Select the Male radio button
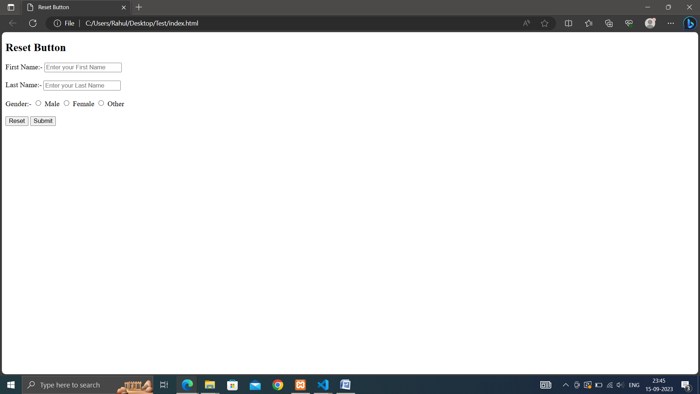The image size is (700, 394). (38, 103)
